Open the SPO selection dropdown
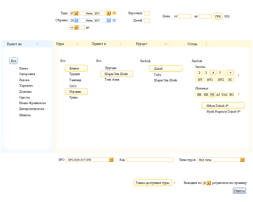This screenshot has width=253, height=202. [x=111, y=160]
